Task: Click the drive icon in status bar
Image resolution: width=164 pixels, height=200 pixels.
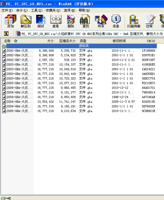Action: coord(3,198)
